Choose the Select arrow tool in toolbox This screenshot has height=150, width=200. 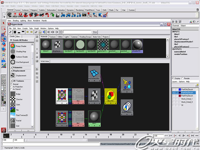(x=4, y=23)
